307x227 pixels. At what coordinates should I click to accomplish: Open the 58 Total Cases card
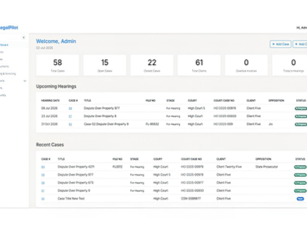tap(58, 65)
